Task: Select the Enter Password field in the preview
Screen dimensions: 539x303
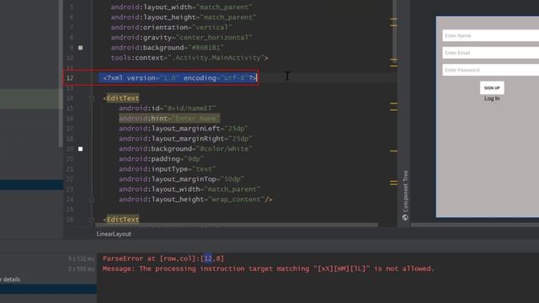Action: click(490, 70)
